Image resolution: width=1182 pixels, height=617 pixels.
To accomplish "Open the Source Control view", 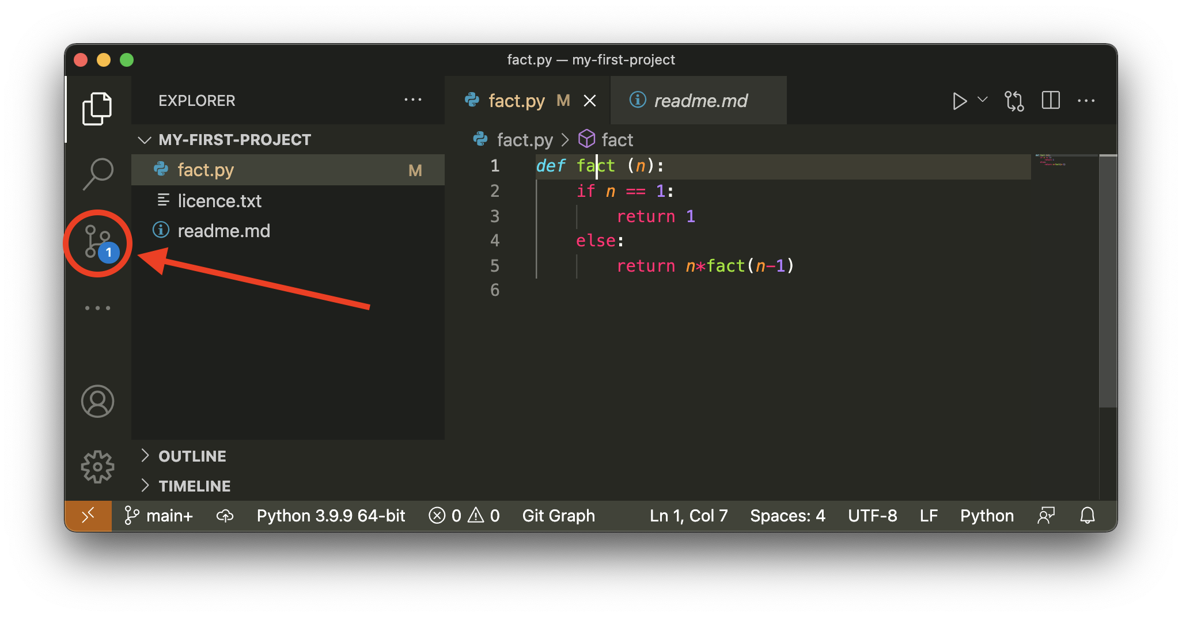I will (97, 242).
